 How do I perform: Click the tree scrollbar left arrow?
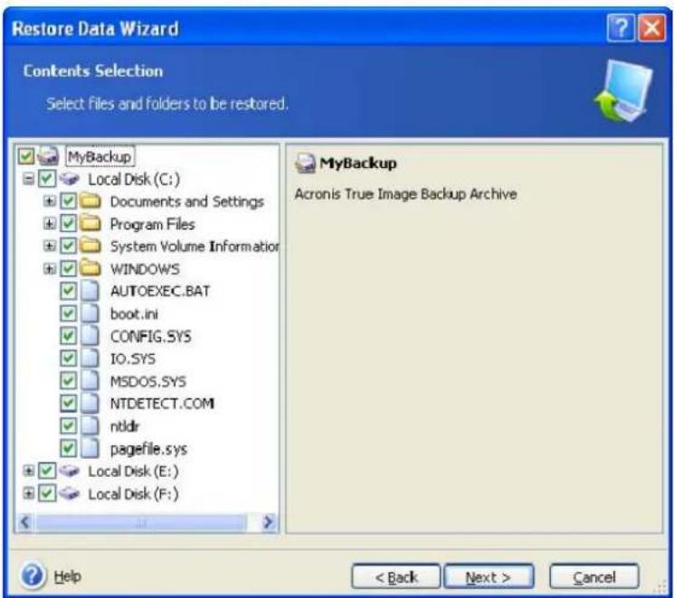point(25,522)
